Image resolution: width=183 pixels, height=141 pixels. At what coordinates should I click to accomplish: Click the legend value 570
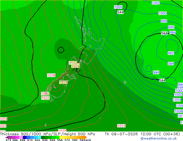pyautogui.click(x=67, y=140)
